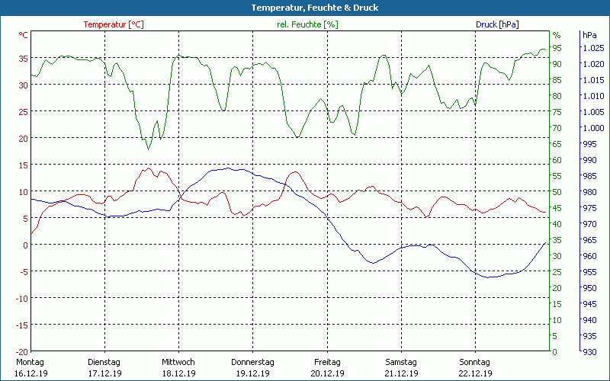Click the "Sonntag" day label
610x381 pixels.
click(x=474, y=362)
